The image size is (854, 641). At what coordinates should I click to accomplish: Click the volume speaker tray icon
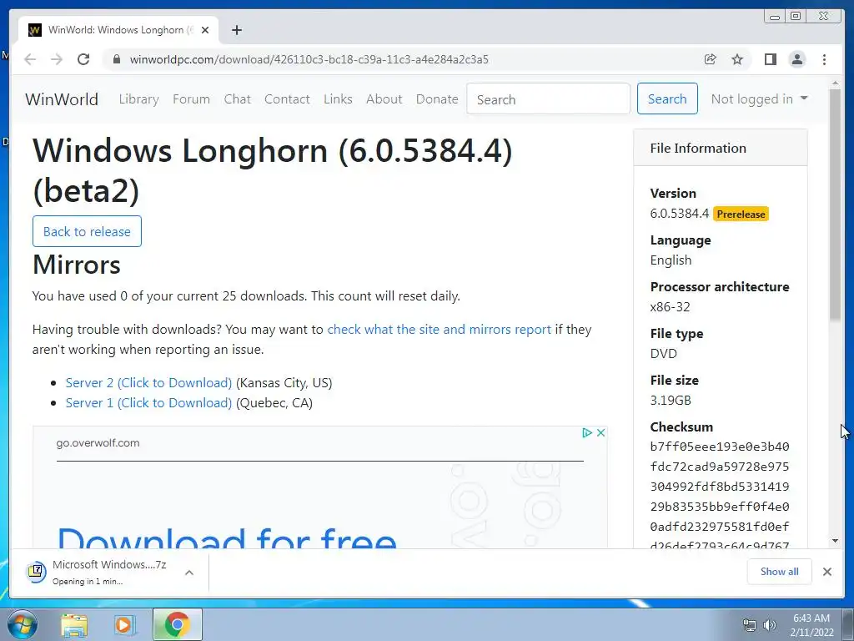click(x=769, y=626)
